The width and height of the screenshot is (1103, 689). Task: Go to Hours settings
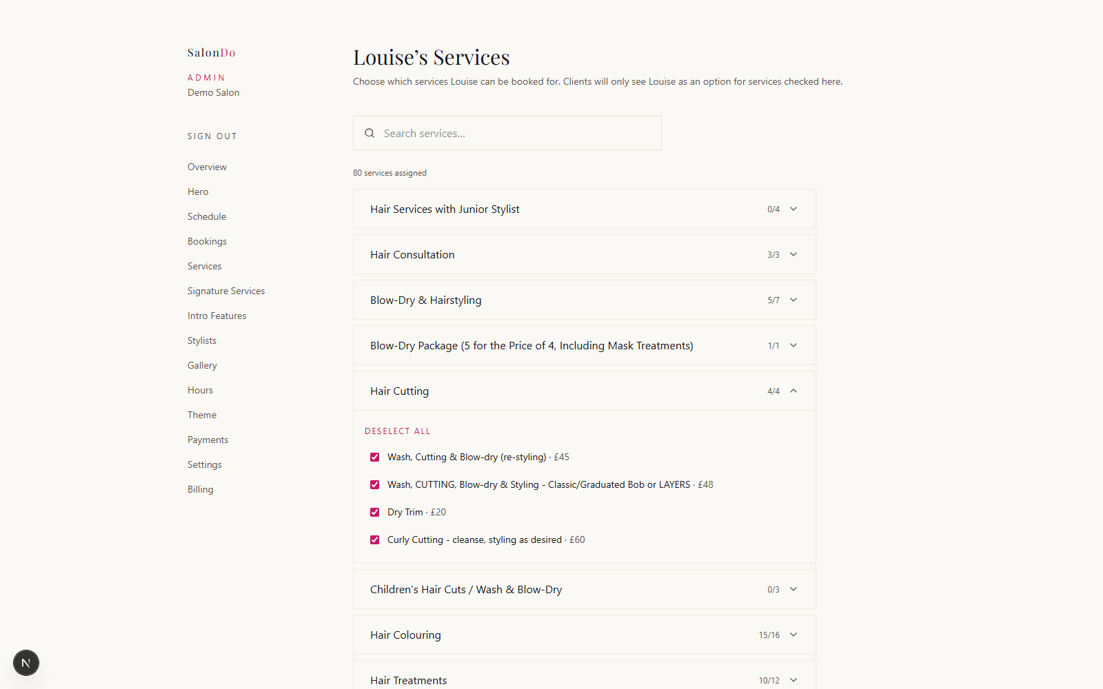tap(200, 390)
